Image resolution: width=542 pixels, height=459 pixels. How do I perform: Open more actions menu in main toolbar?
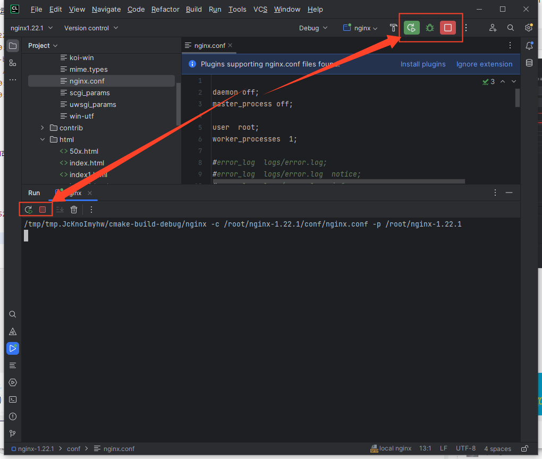point(466,28)
